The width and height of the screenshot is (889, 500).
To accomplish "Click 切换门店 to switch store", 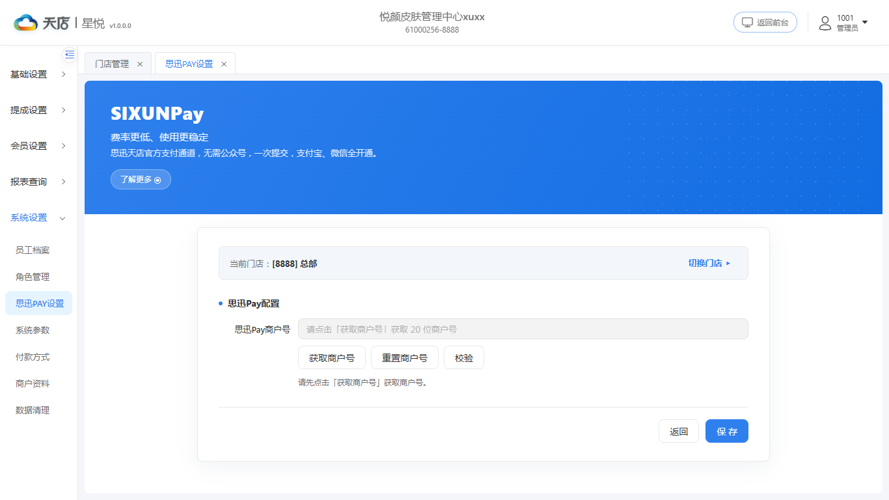I will (709, 263).
